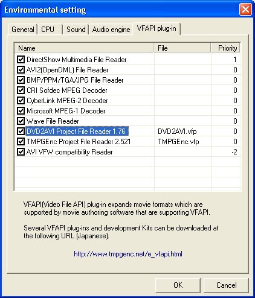Image resolution: width=255 pixels, height=298 pixels.
Task: Open the Audio engine tab
Action: click(111, 30)
